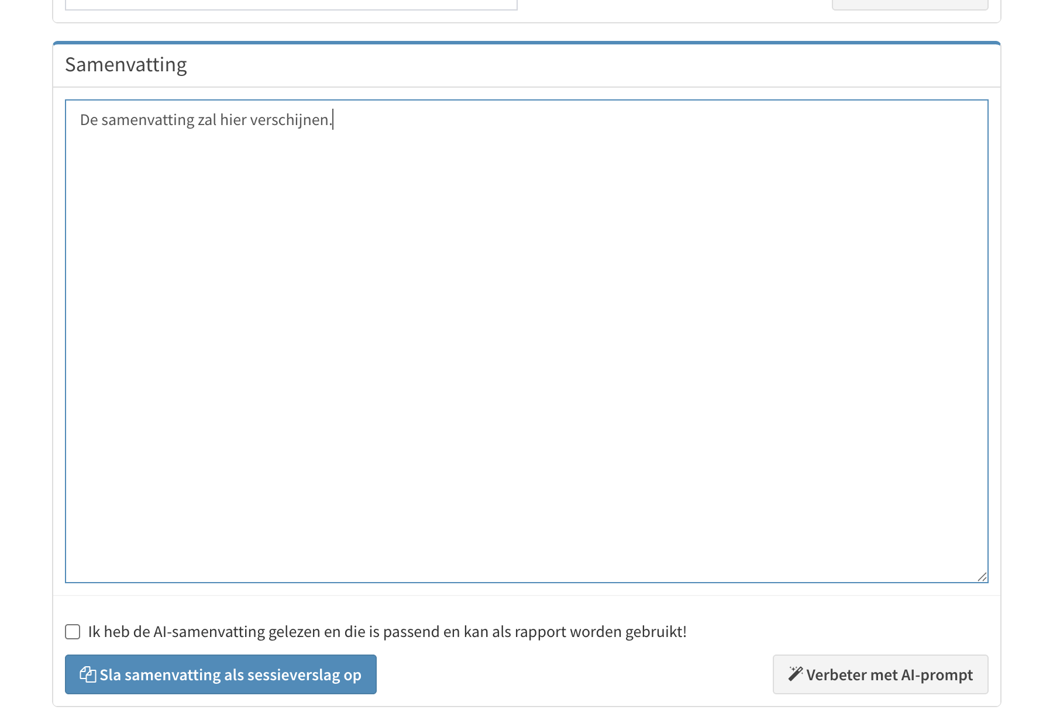Click the magic wand icon
The image size is (1060, 727).
pos(795,674)
